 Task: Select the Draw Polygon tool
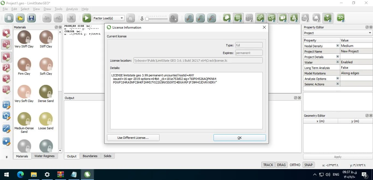pyautogui.click(x=6, y=116)
